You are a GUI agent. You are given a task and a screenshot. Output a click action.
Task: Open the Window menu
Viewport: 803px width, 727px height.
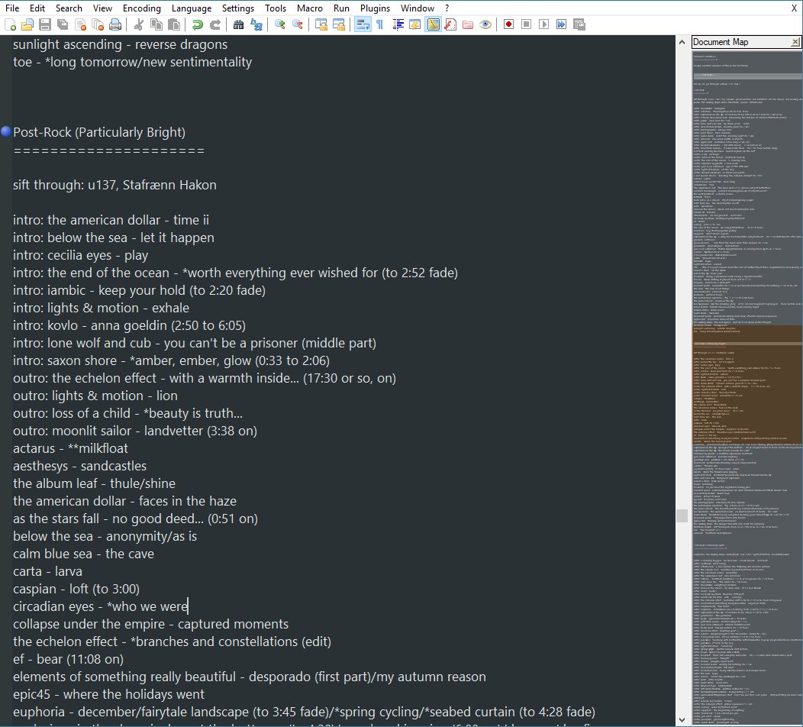click(417, 8)
